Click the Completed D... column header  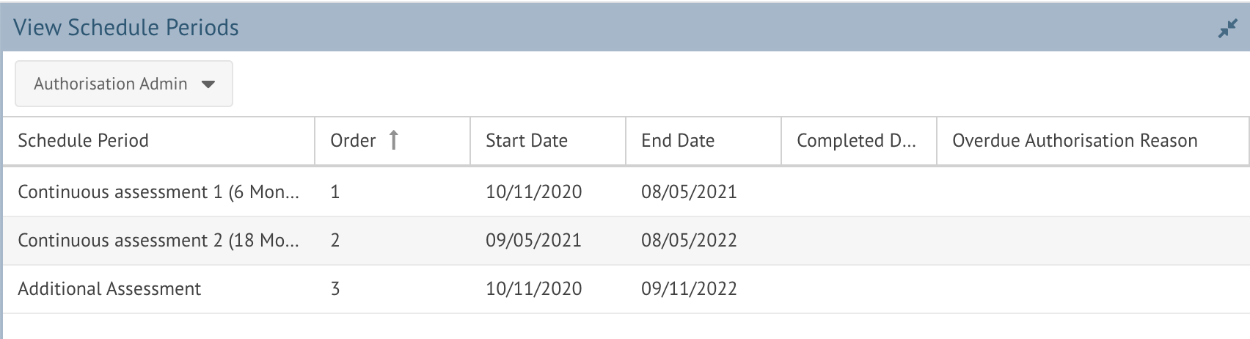pos(859,141)
